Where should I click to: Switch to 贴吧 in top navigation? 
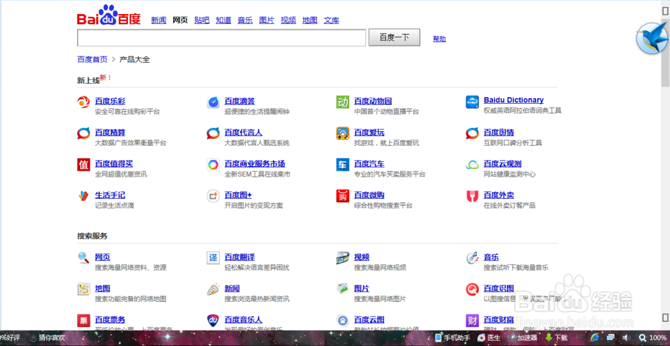click(x=202, y=20)
